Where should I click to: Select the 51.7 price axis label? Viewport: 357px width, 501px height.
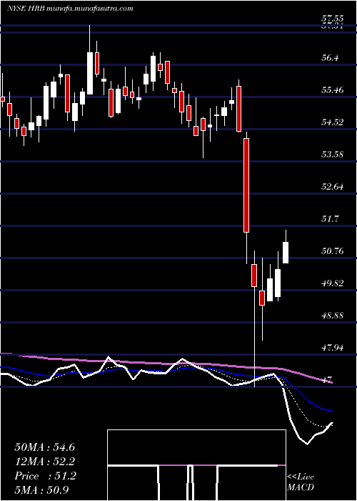[x=330, y=219]
